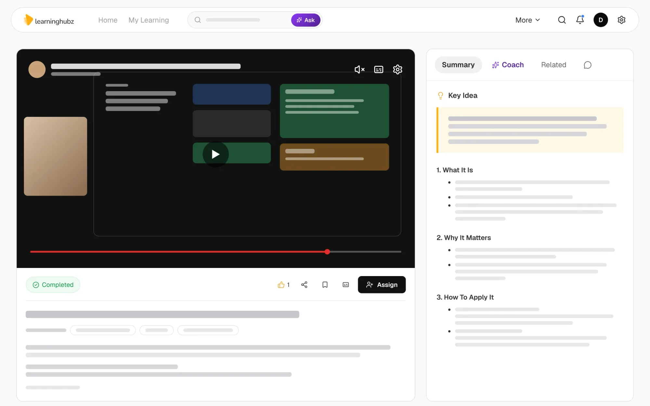Click the "2. Why It Matters" heading
This screenshot has width=650, height=406.
pos(464,238)
